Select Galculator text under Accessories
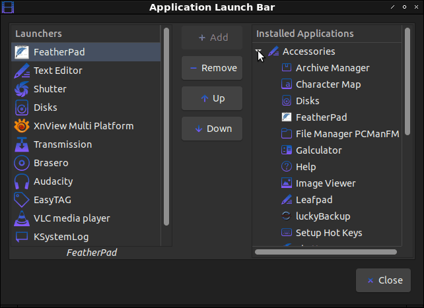Image resolution: width=424 pixels, height=308 pixels. pyautogui.click(x=319, y=150)
